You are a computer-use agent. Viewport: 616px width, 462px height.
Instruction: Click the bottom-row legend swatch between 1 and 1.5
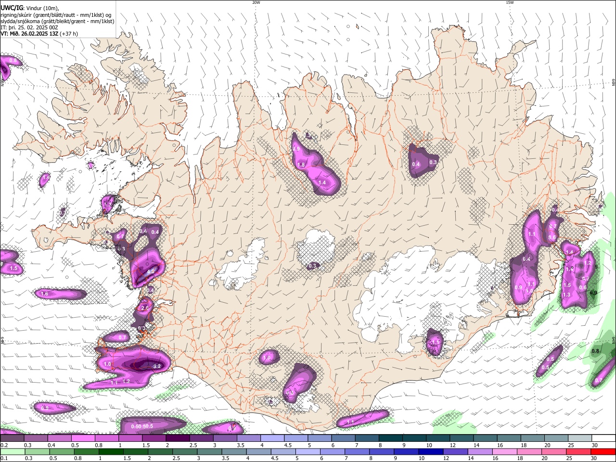(x=111, y=451)
